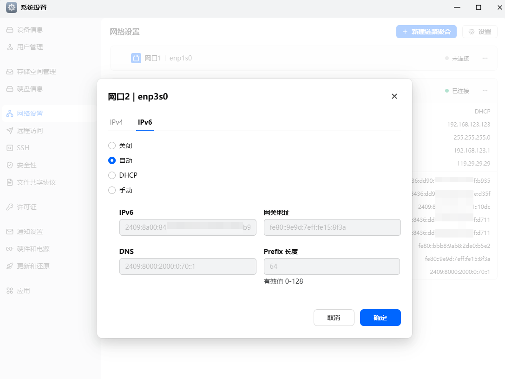Click the 192.168.123.123 IP value
505x379 pixels.
pos(469,125)
